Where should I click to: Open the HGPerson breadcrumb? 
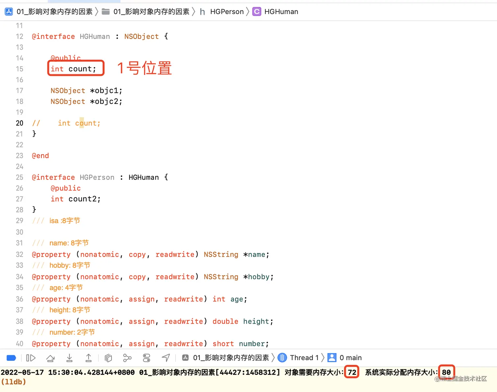point(227,12)
